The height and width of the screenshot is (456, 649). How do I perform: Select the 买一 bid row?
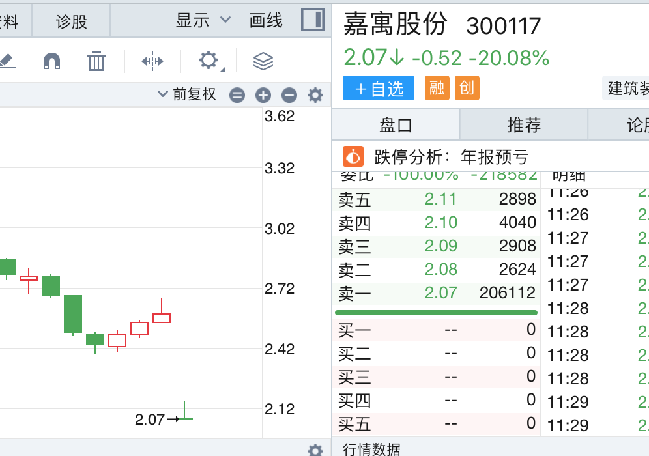[437, 330]
